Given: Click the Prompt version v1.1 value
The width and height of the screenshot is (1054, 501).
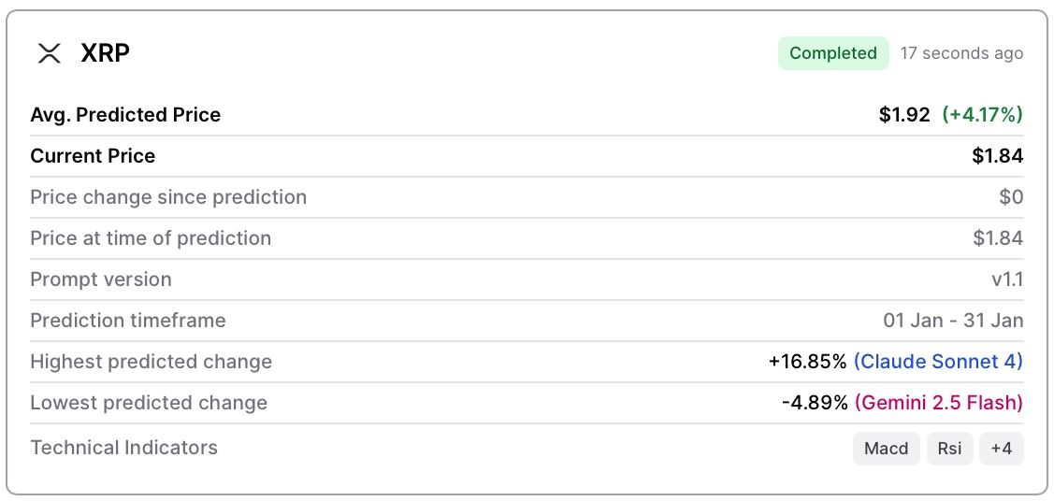Looking at the screenshot, I should [1007, 279].
